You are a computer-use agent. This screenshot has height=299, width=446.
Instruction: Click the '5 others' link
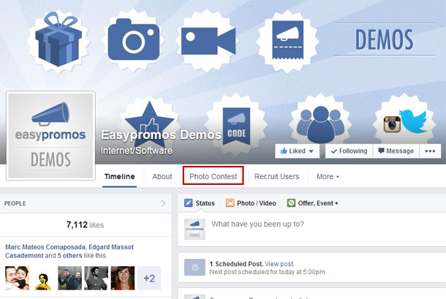click(x=69, y=255)
